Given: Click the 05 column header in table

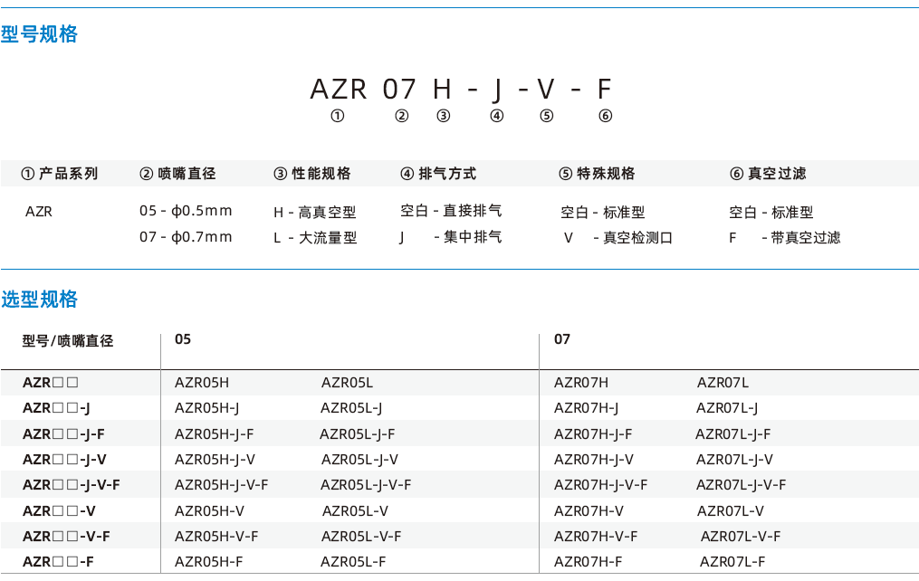Looking at the screenshot, I should (x=183, y=339).
